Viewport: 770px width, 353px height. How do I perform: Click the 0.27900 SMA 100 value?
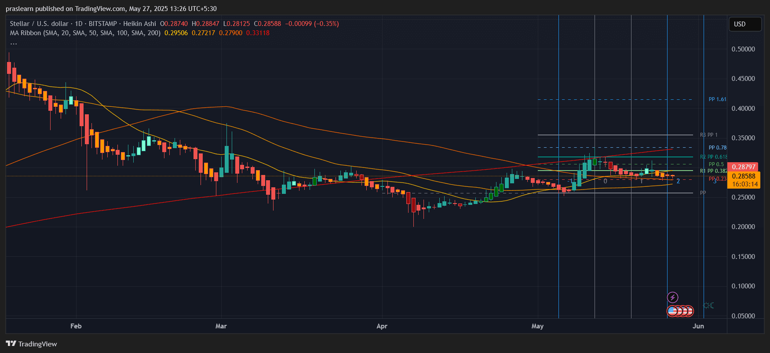coord(230,33)
